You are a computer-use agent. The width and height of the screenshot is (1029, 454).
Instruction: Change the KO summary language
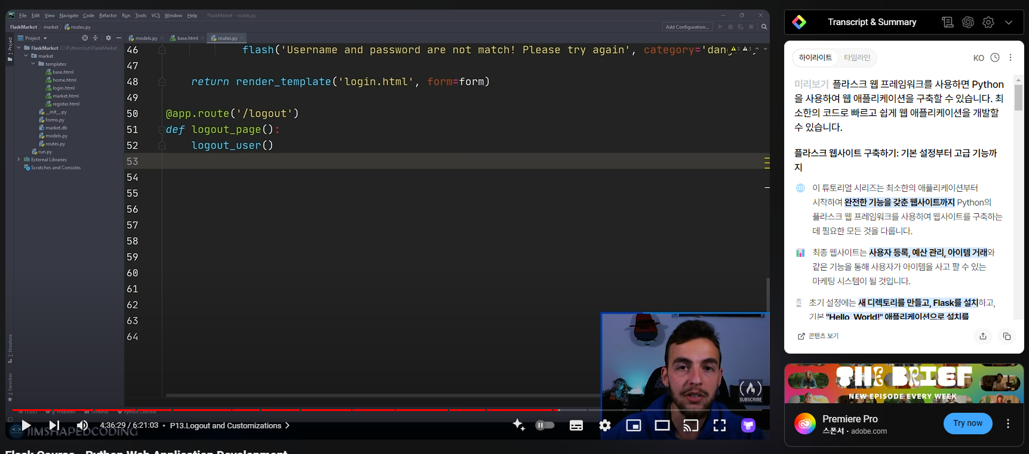point(978,58)
